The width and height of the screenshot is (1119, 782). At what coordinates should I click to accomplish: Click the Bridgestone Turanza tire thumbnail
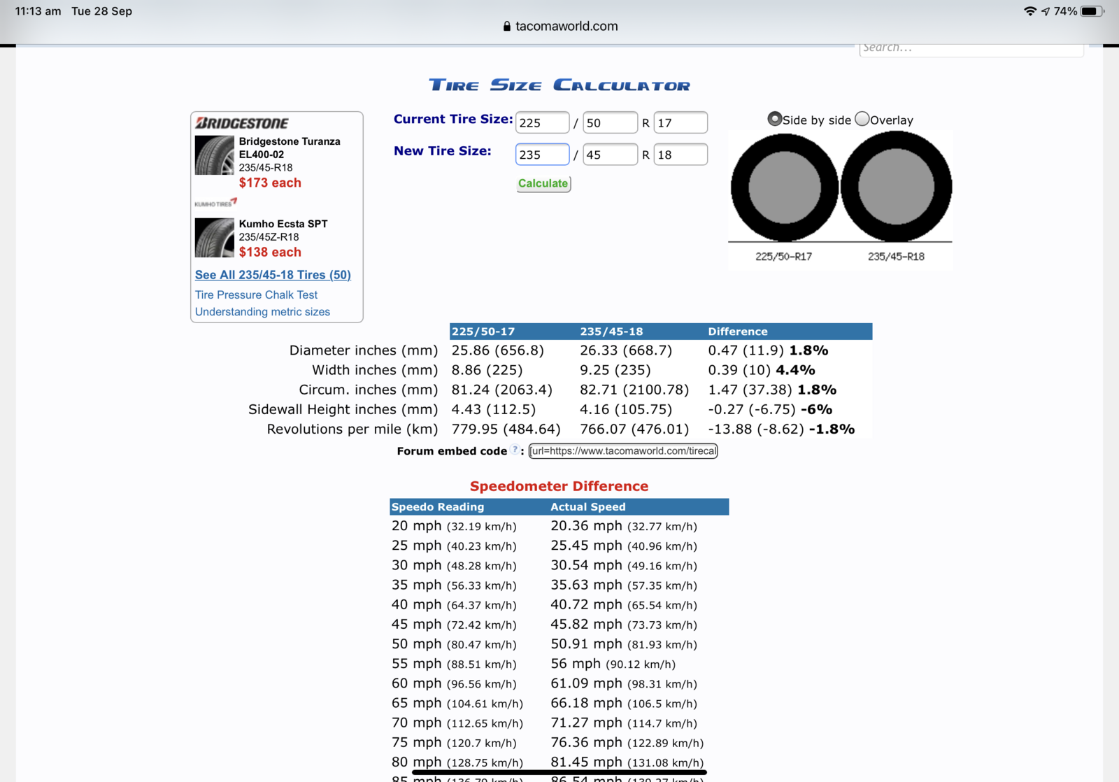coord(214,155)
